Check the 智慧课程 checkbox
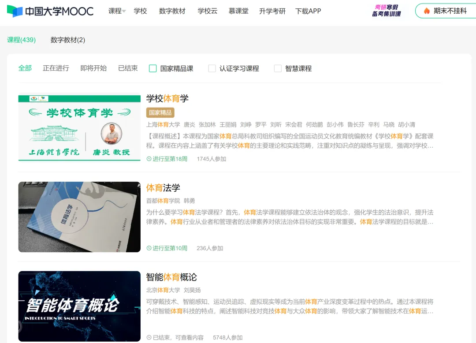The image size is (476, 343). pos(278,69)
